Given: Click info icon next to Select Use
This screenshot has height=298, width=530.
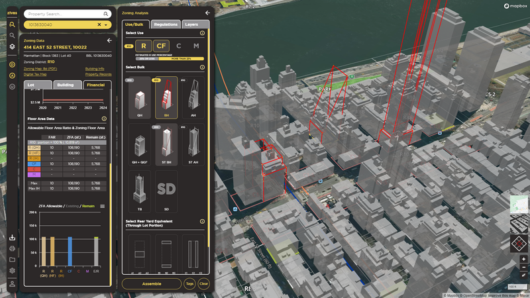Looking at the screenshot, I should click(x=202, y=32).
